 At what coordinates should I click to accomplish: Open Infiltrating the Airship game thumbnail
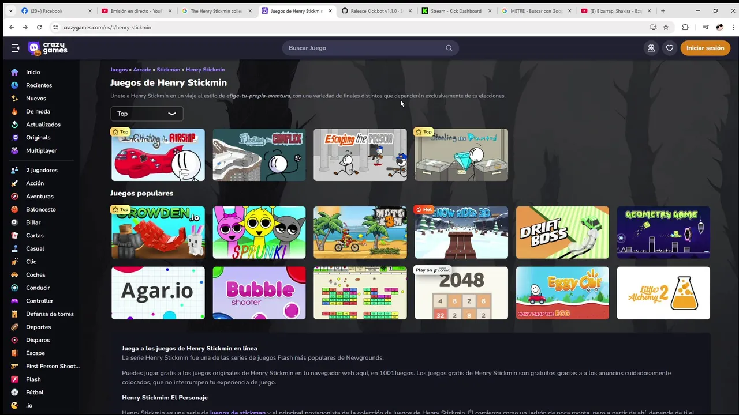158,154
